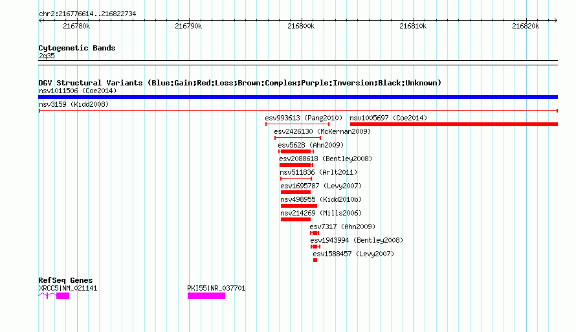Click the ruler's left arrow end
The width and height of the screenshot is (576, 332).
[x=40, y=21]
